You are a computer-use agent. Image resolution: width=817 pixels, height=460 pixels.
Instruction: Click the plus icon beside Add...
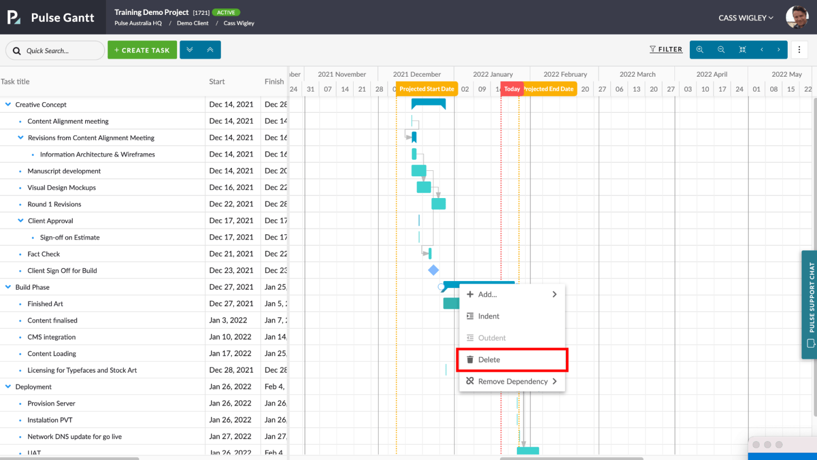click(x=470, y=294)
